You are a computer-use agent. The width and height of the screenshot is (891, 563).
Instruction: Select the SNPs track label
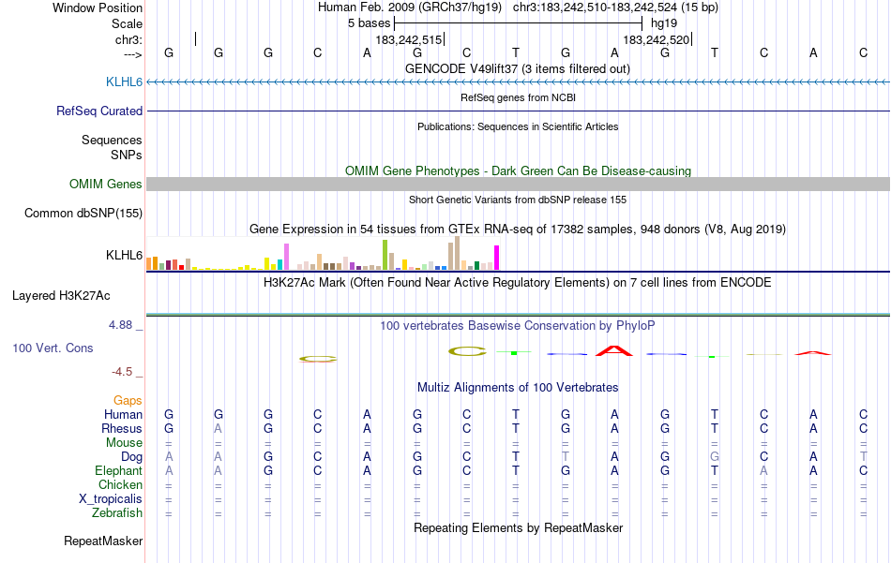coord(127,155)
